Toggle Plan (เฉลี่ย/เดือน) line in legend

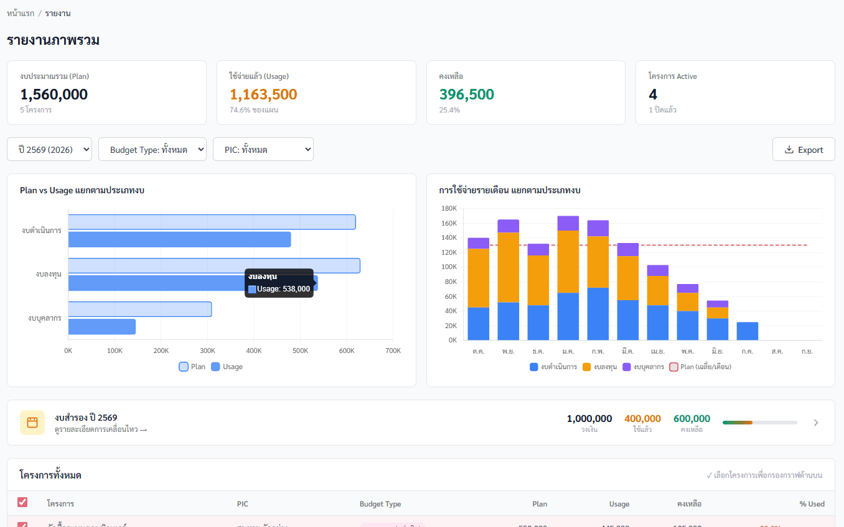(x=700, y=367)
